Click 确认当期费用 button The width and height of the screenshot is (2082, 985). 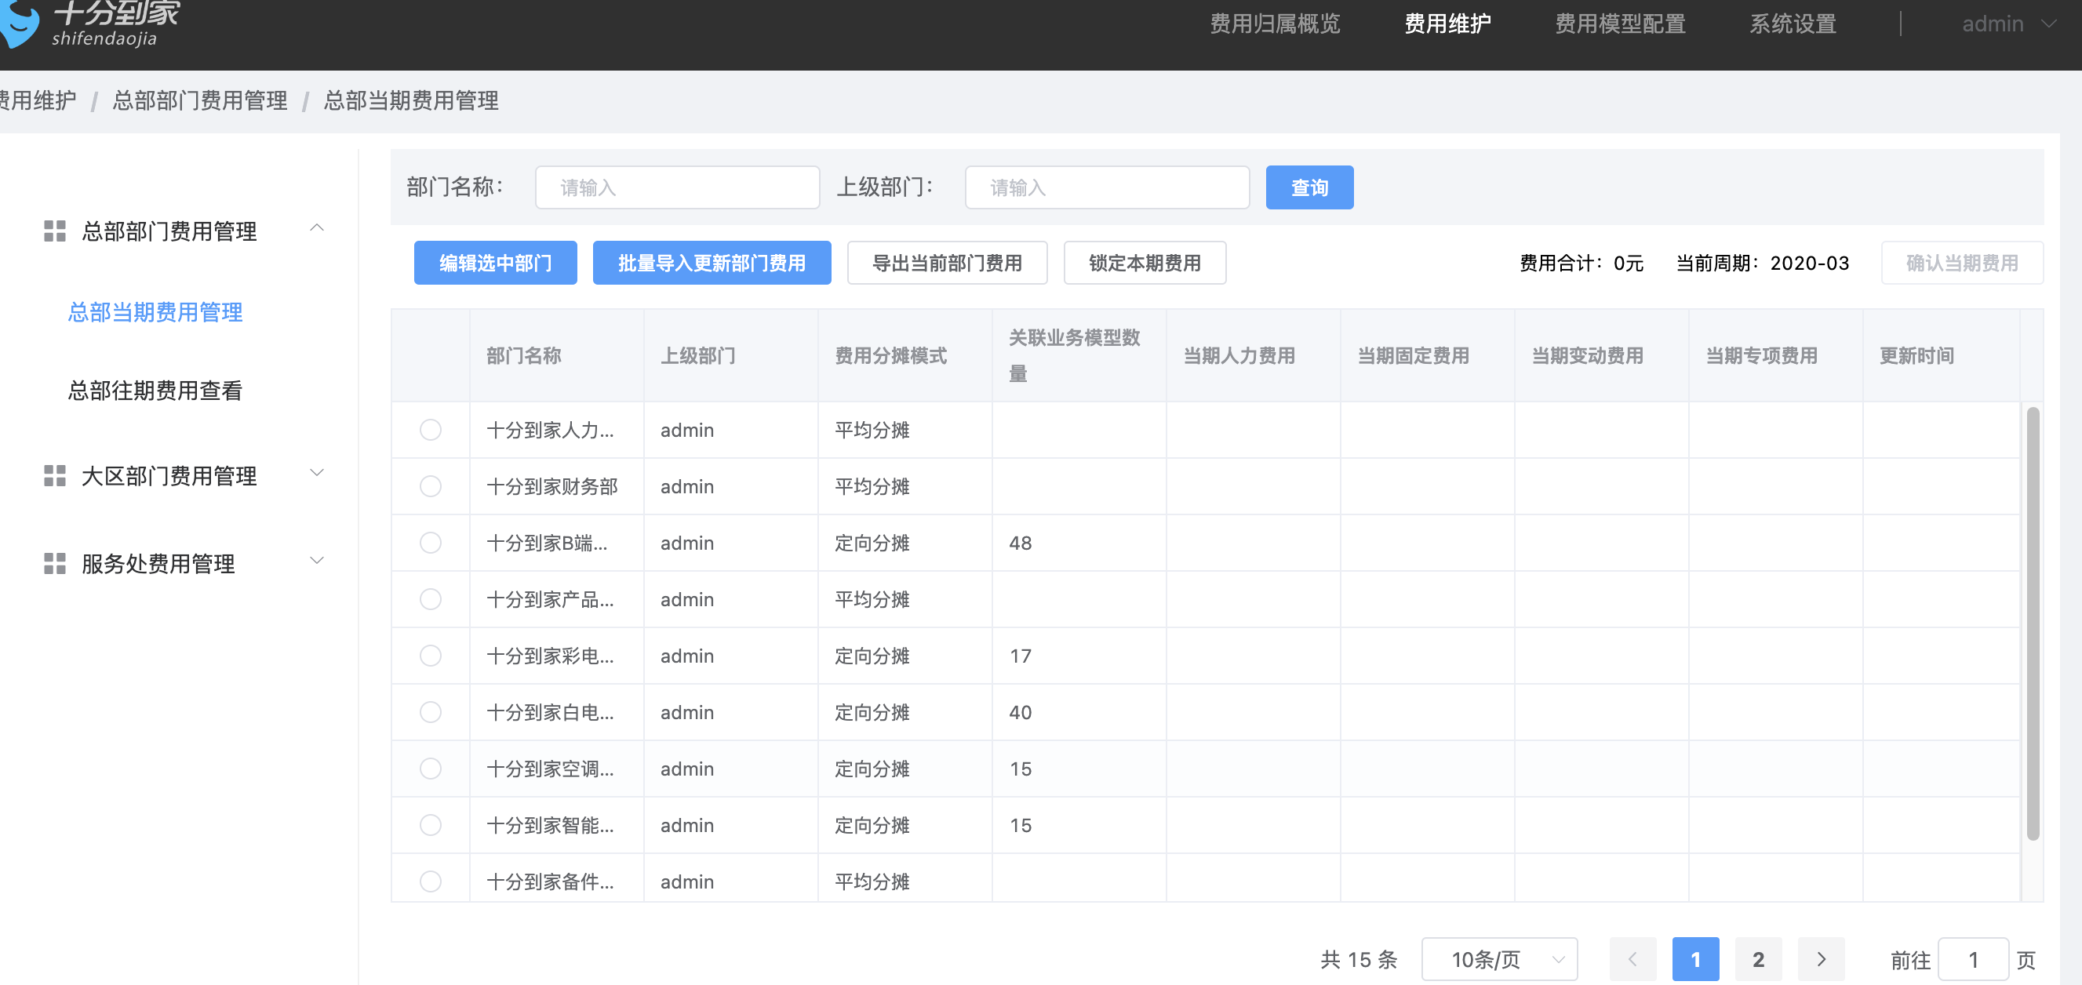[1961, 263]
